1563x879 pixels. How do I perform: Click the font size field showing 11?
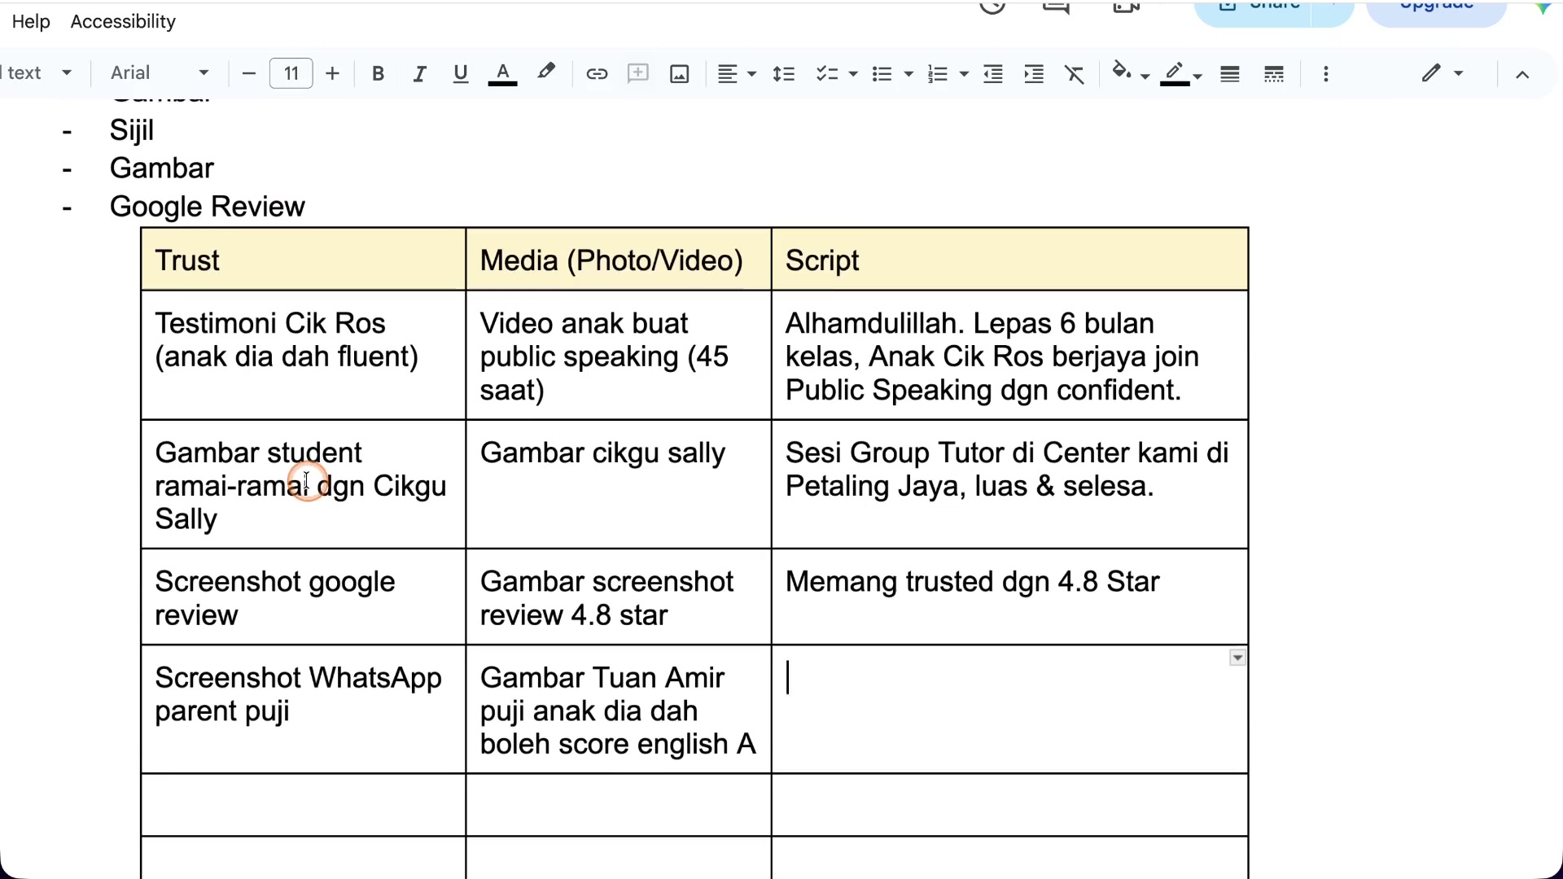click(291, 74)
